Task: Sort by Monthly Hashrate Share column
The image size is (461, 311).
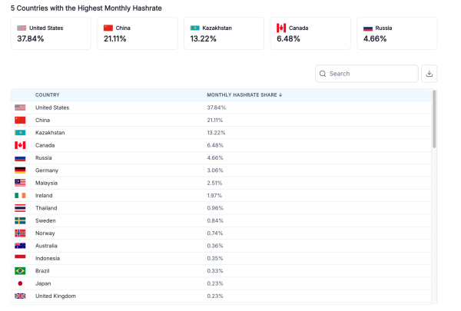Action: pos(242,95)
